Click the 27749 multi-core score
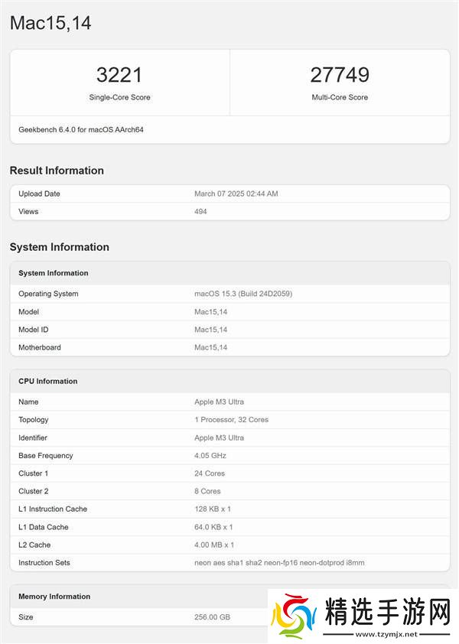The image size is (459, 644). click(340, 75)
